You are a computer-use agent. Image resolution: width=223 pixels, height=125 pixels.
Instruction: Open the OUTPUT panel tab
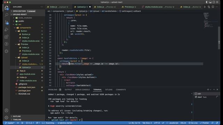(68, 90)
